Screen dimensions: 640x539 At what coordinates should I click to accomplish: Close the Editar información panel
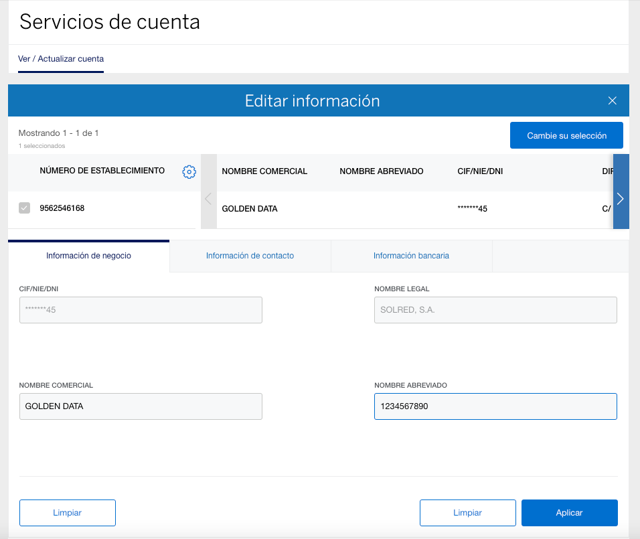click(x=612, y=101)
